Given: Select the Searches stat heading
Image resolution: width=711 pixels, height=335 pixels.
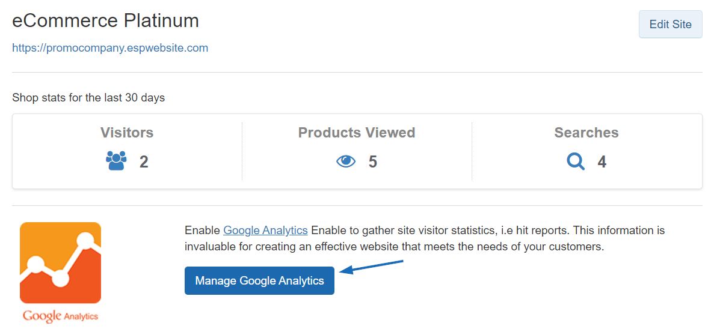Looking at the screenshot, I should (x=586, y=133).
